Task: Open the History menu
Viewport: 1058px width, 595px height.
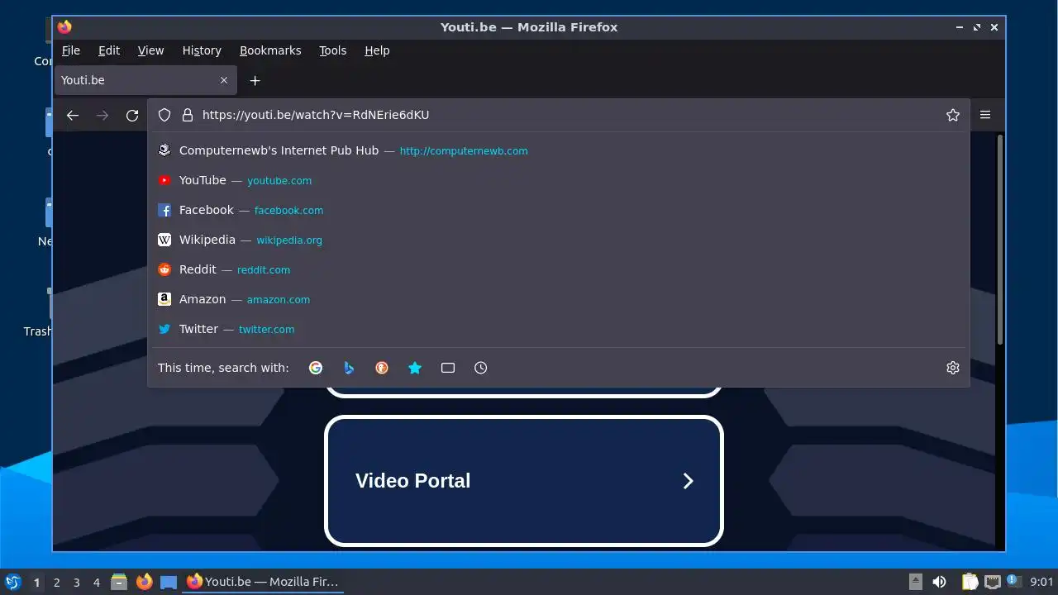Action: coord(202,50)
